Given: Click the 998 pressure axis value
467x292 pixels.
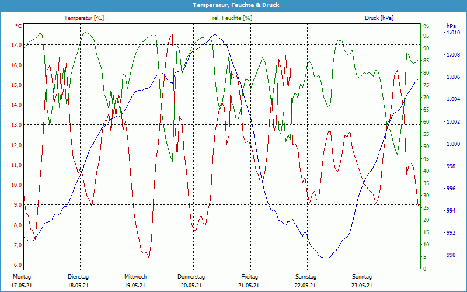Looking at the screenshot, I should [x=451, y=166].
